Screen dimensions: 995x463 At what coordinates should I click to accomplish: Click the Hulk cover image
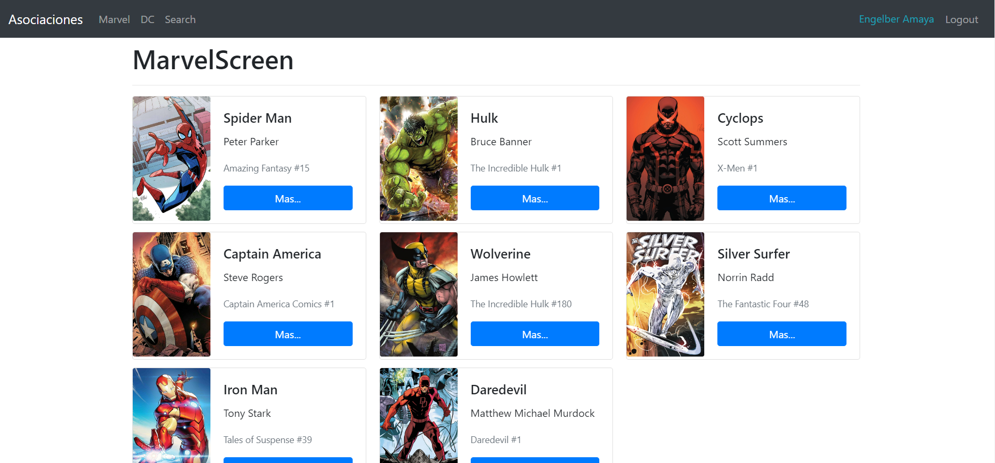click(419, 158)
